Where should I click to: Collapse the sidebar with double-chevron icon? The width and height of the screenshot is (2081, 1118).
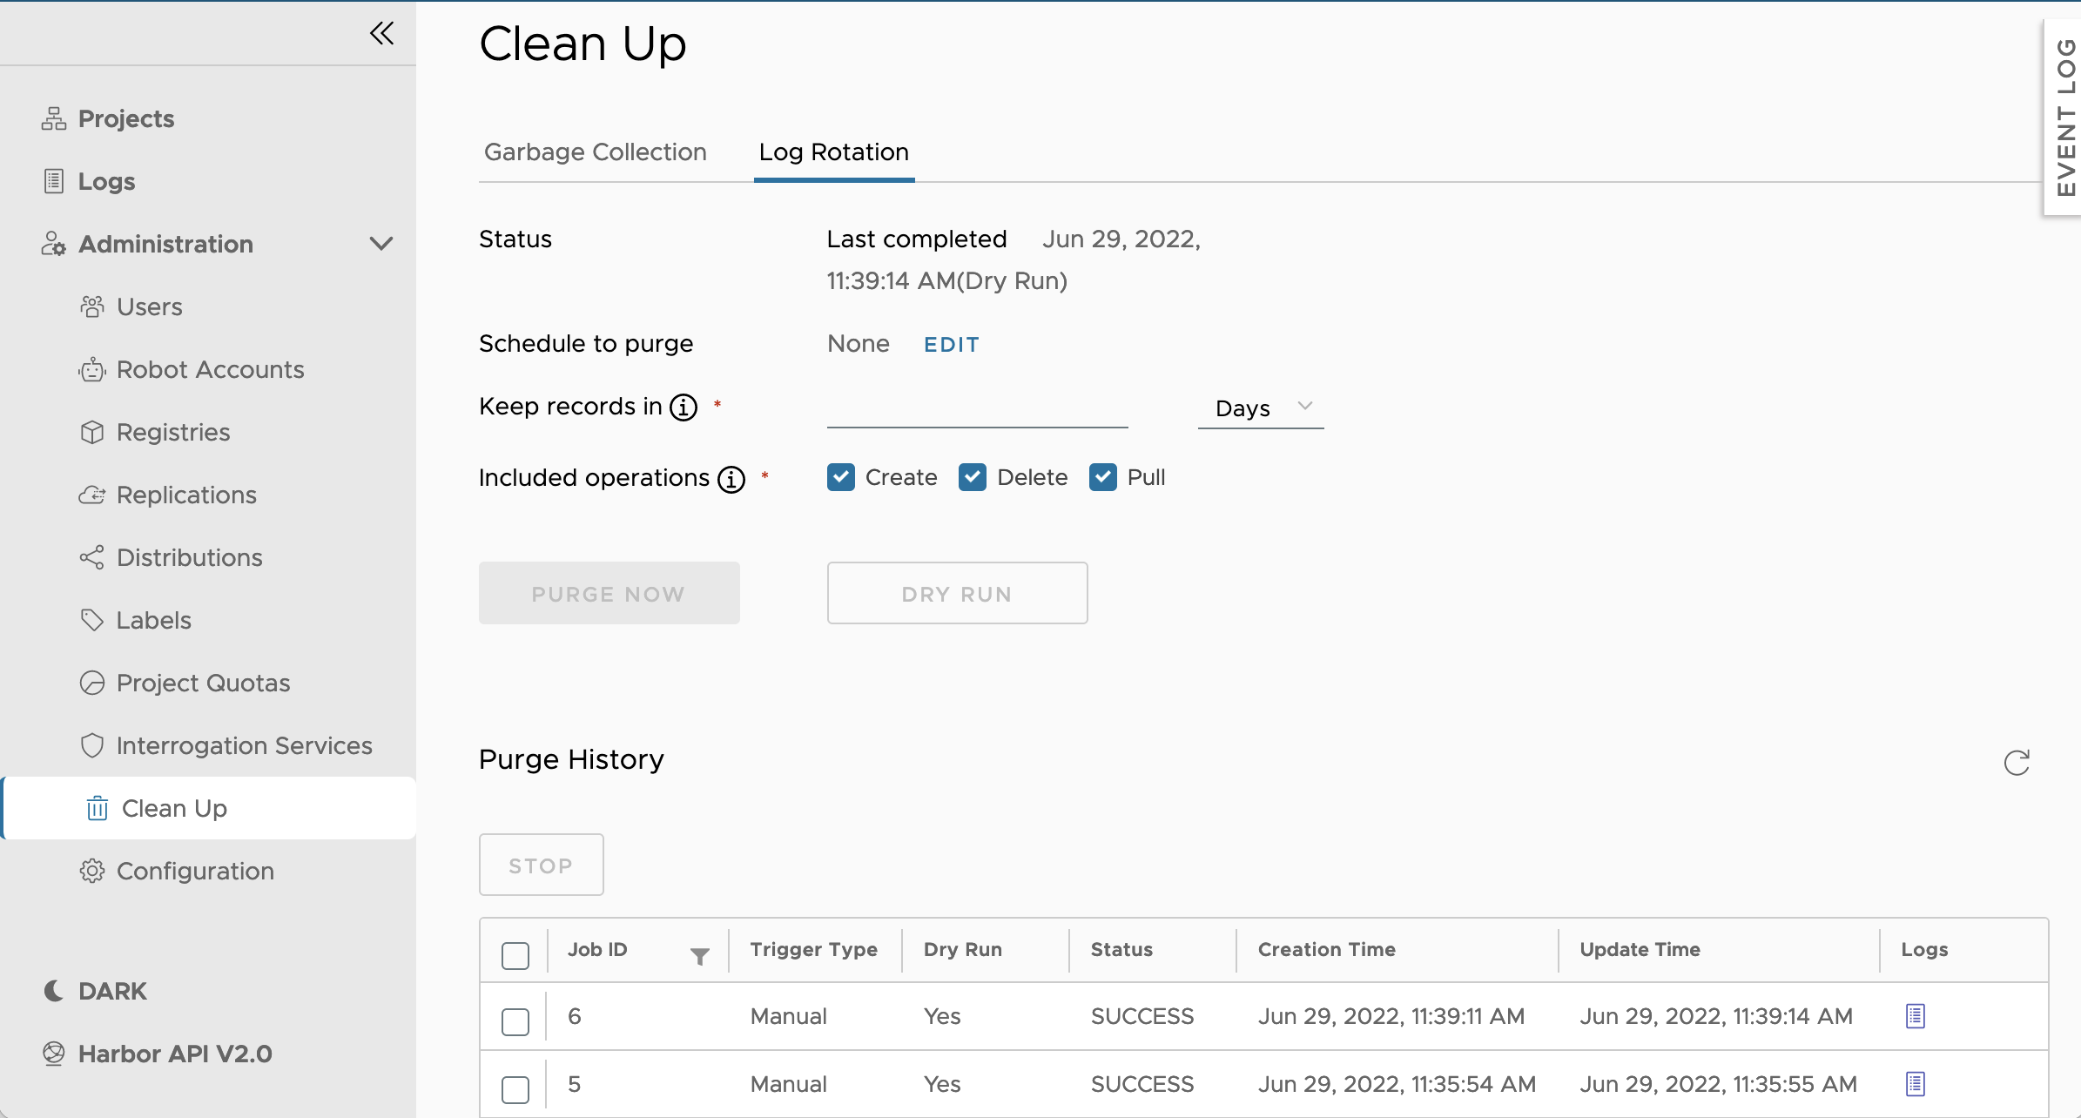click(x=381, y=33)
